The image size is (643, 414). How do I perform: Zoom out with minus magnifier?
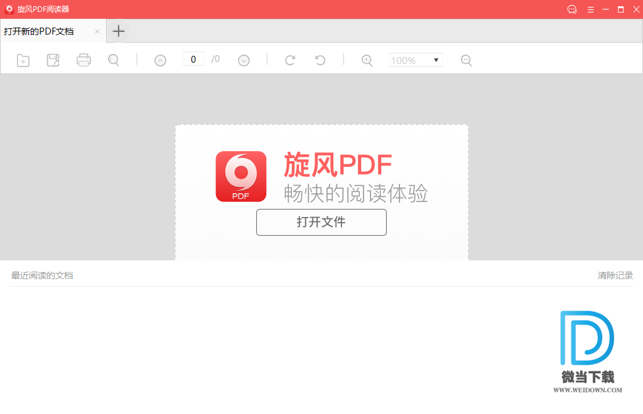pos(467,61)
